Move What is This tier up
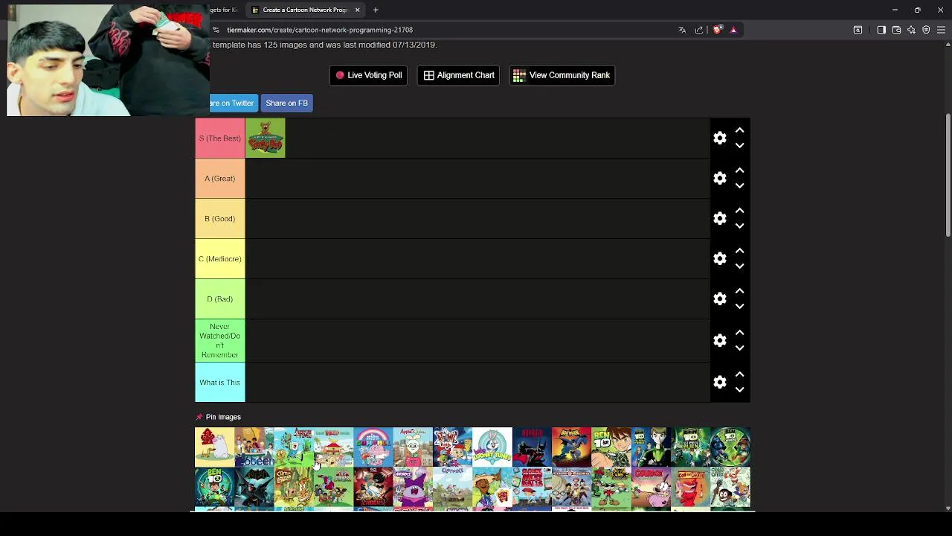Viewport: 952px width, 536px height. coord(739,374)
